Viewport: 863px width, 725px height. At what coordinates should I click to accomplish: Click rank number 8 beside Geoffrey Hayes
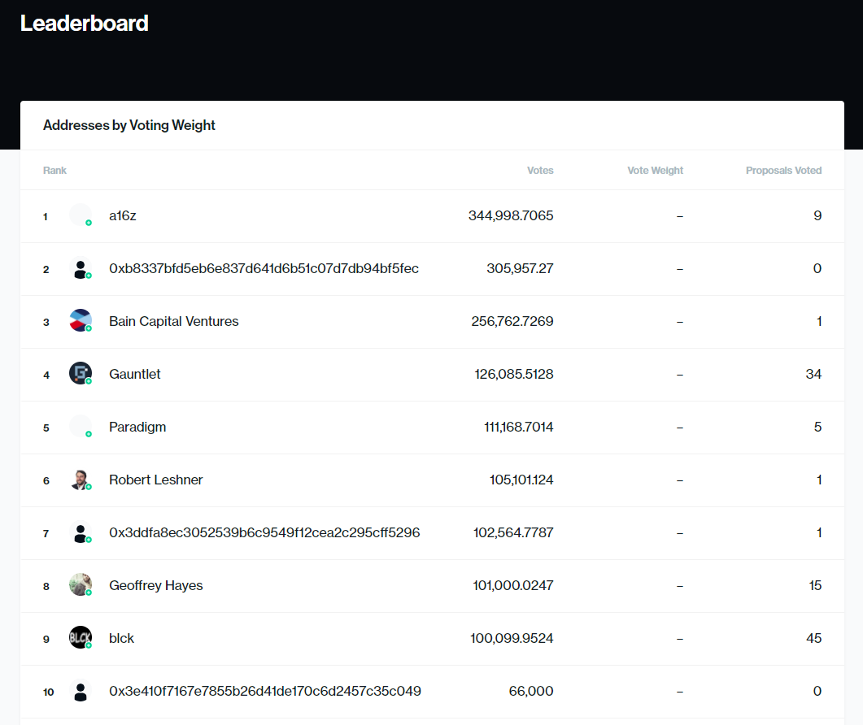(46, 586)
